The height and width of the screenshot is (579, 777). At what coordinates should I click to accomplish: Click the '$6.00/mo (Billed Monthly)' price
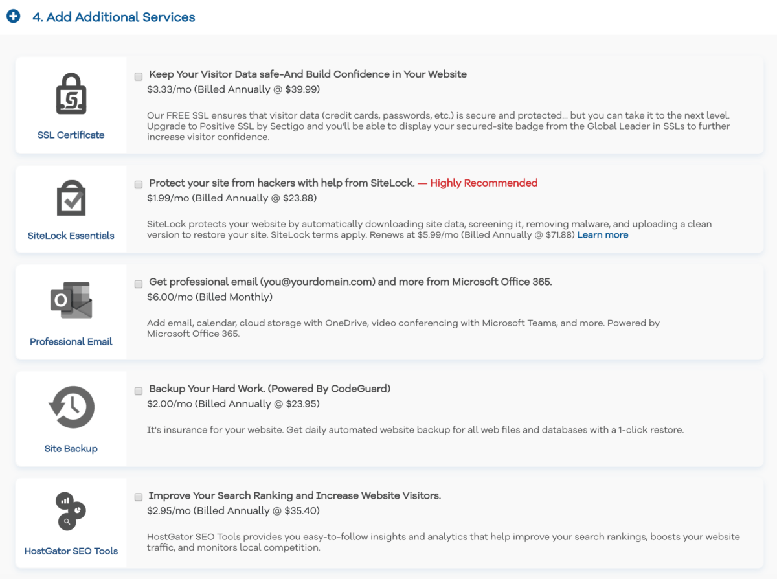tap(210, 297)
